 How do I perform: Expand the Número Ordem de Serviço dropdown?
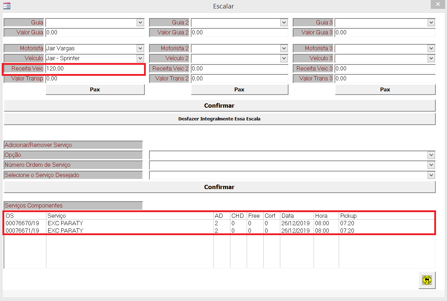[x=431, y=165]
